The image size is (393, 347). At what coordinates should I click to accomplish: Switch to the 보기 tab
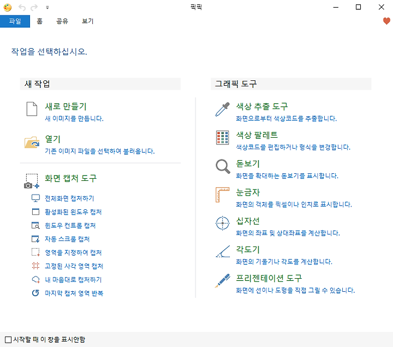(x=87, y=21)
